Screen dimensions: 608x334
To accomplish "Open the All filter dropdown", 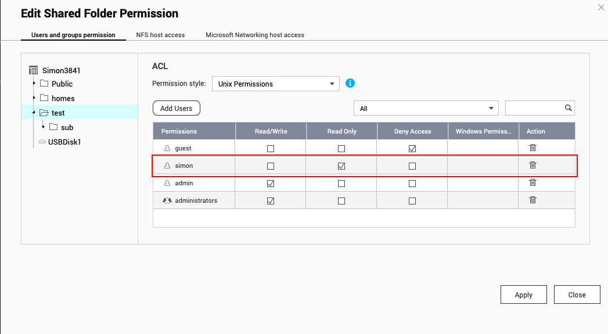I will click(426, 108).
